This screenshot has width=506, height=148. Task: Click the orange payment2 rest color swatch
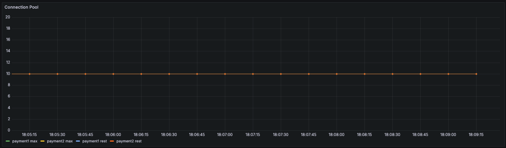click(x=112, y=141)
